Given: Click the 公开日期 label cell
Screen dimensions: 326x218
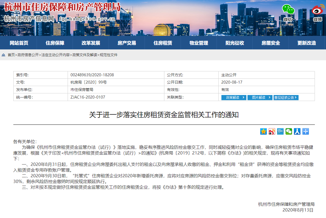Looking at the screenshot, I should [x=192, y=82].
